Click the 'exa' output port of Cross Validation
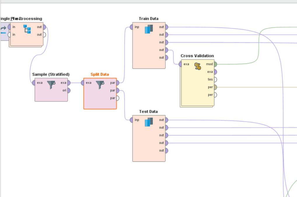 pyautogui.click(x=215, y=72)
